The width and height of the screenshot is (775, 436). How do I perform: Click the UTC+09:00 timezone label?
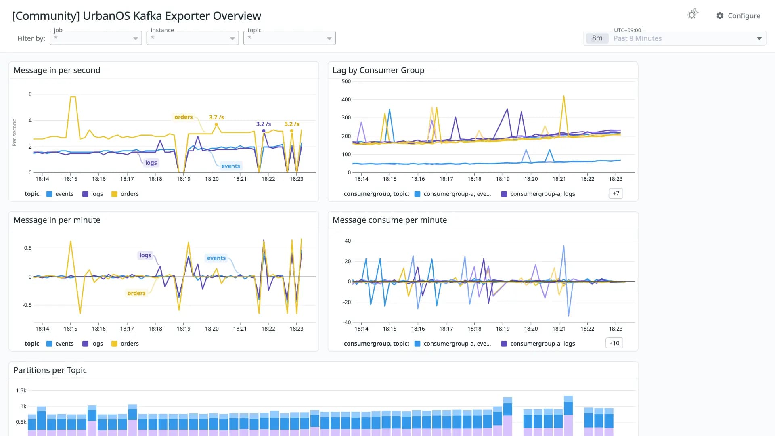(x=627, y=30)
